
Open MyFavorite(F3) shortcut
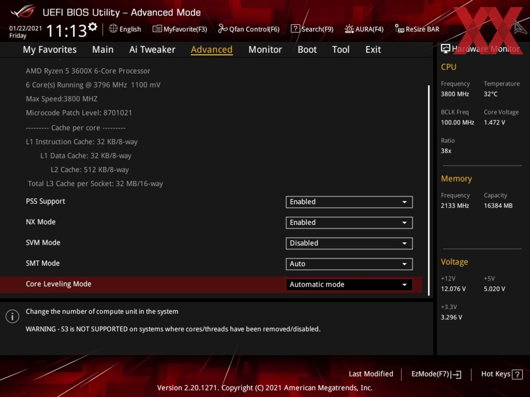point(185,29)
